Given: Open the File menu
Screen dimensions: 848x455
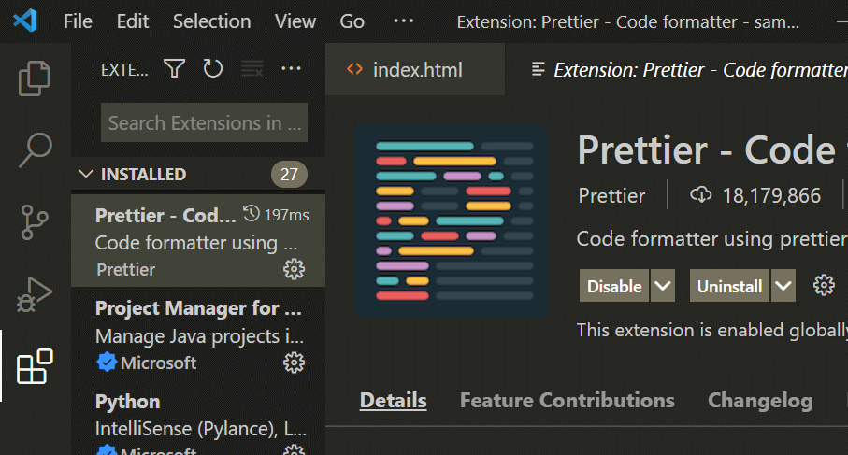Looking at the screenshot, I should pyautogui.click(x=78, y=21).
